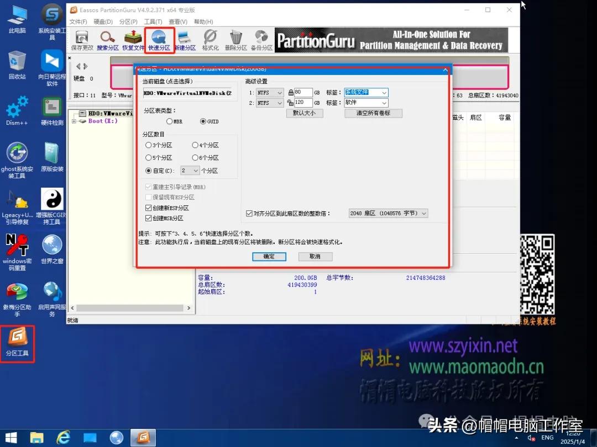Open the 文件(F) menu
The image size is (597, 447).
78,22
